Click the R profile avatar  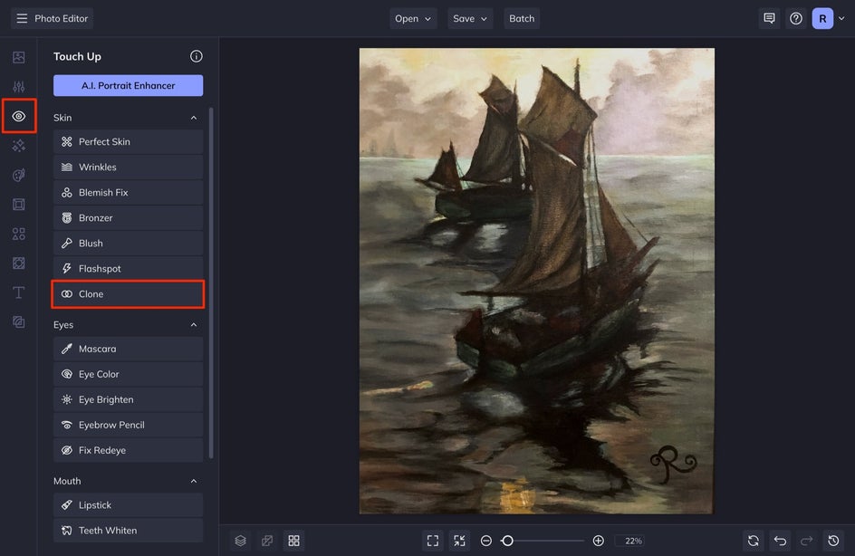(822, 18)
